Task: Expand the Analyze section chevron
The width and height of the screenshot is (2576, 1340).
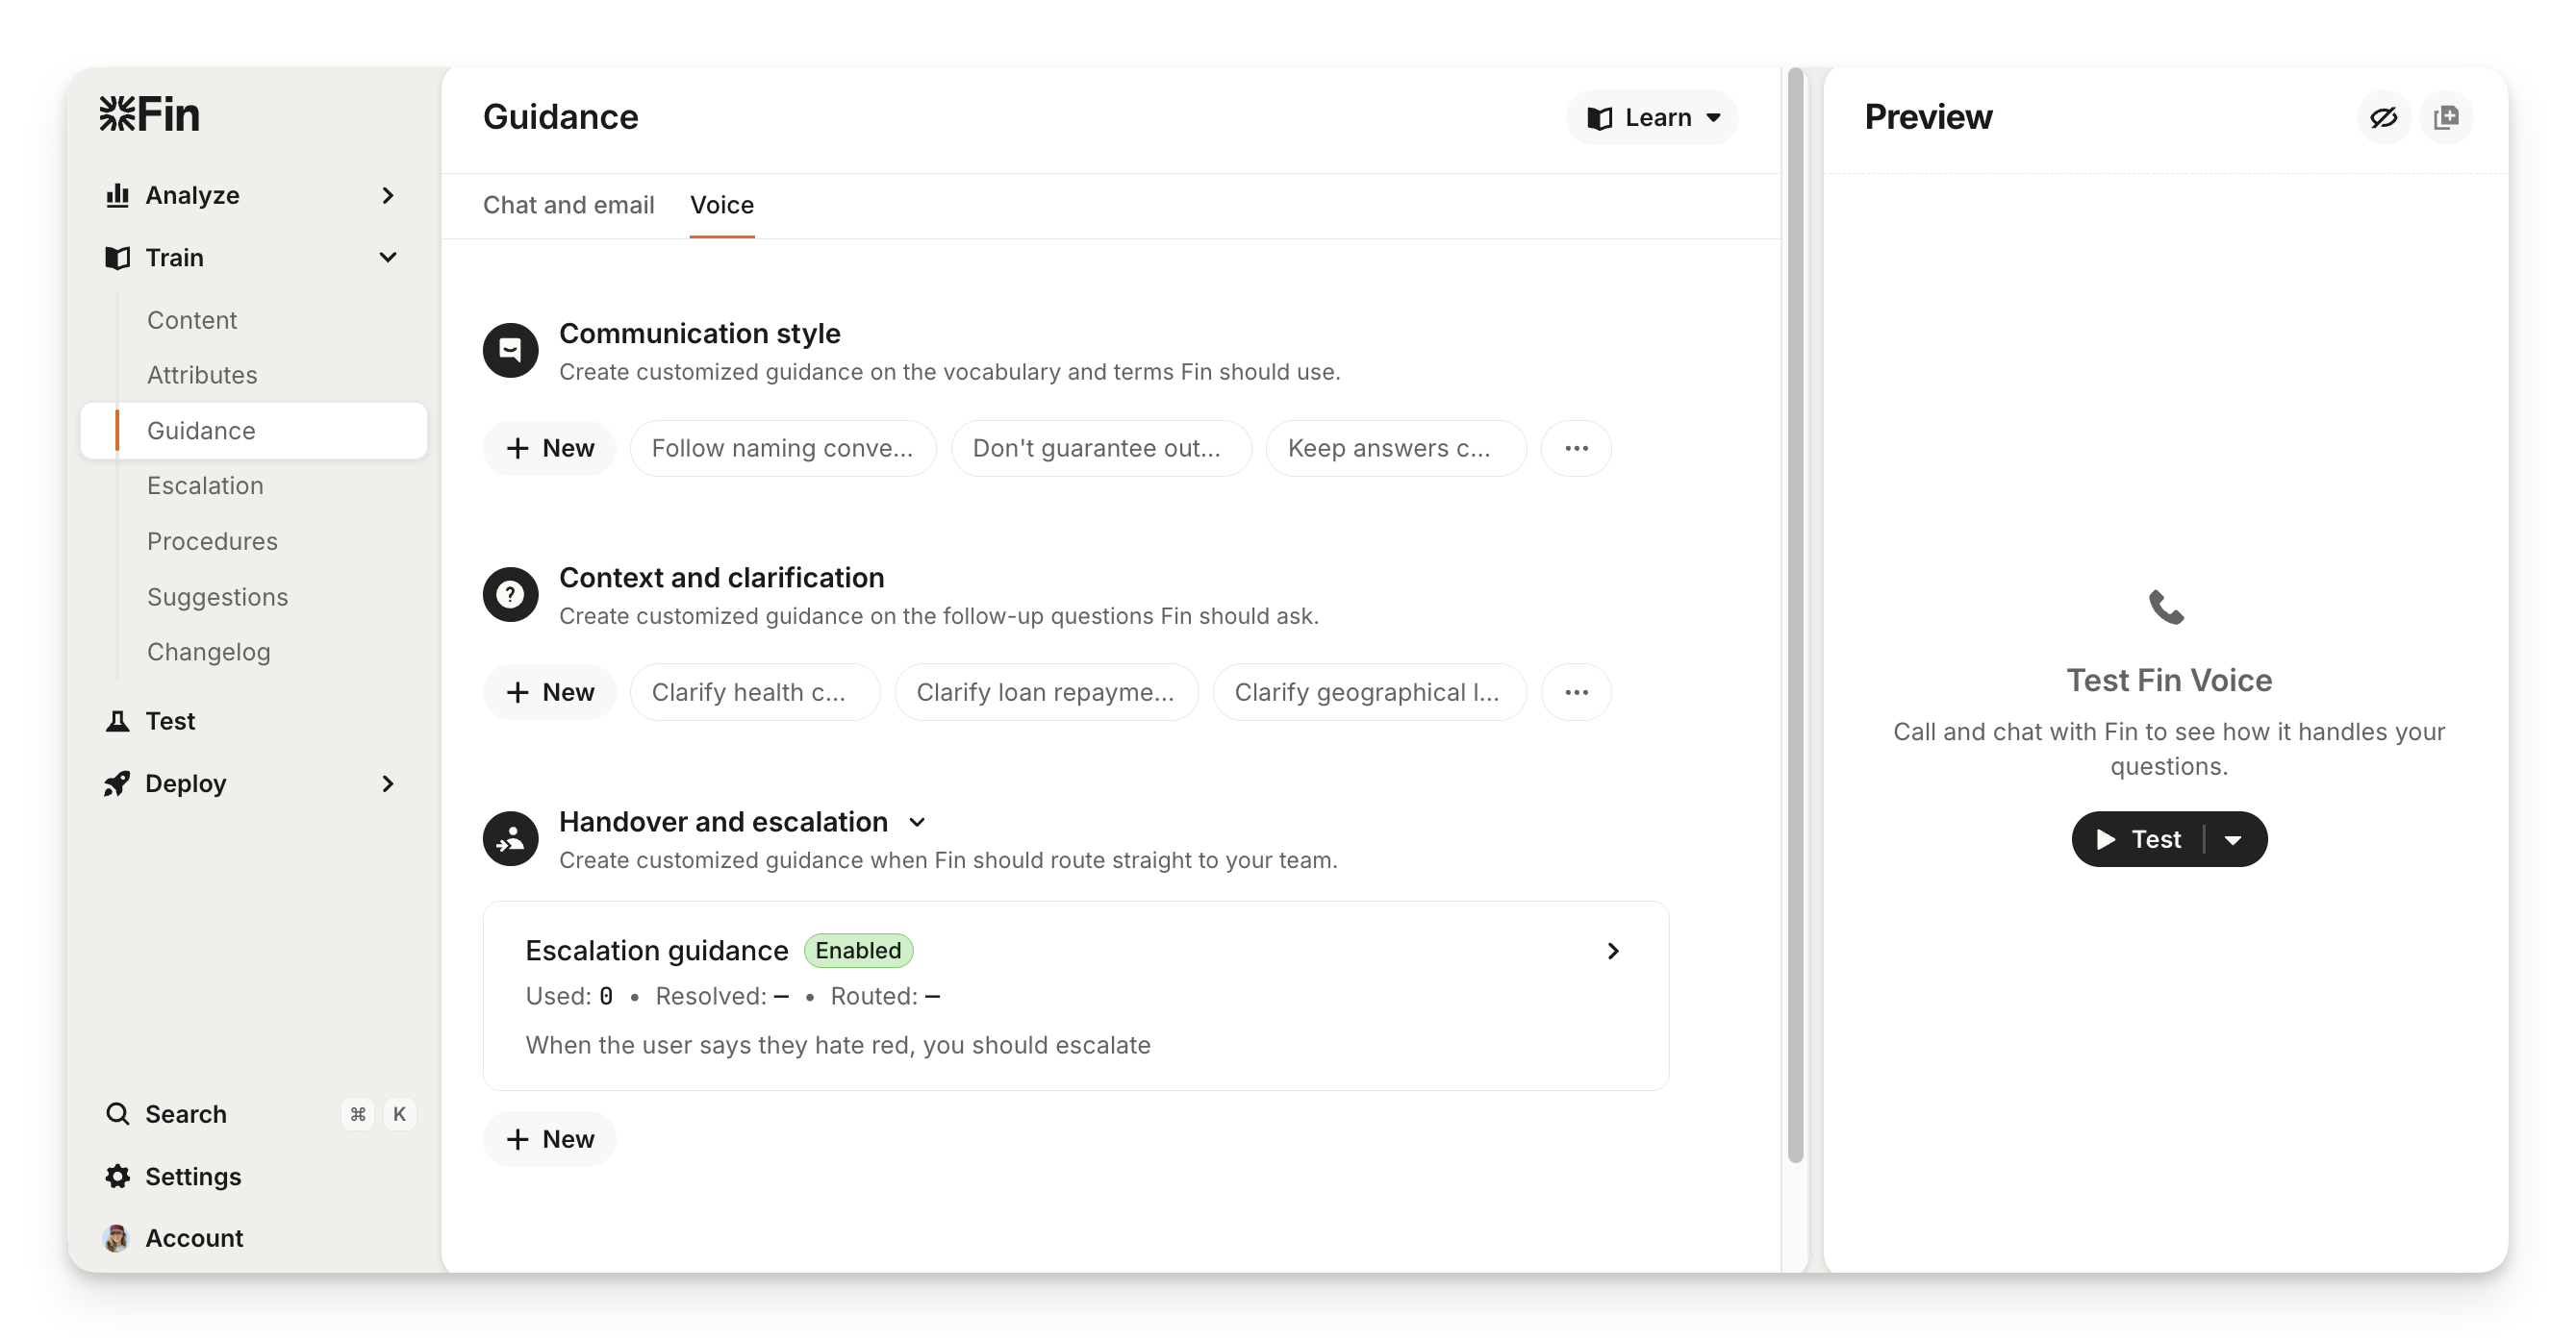Action: (388, 196)
